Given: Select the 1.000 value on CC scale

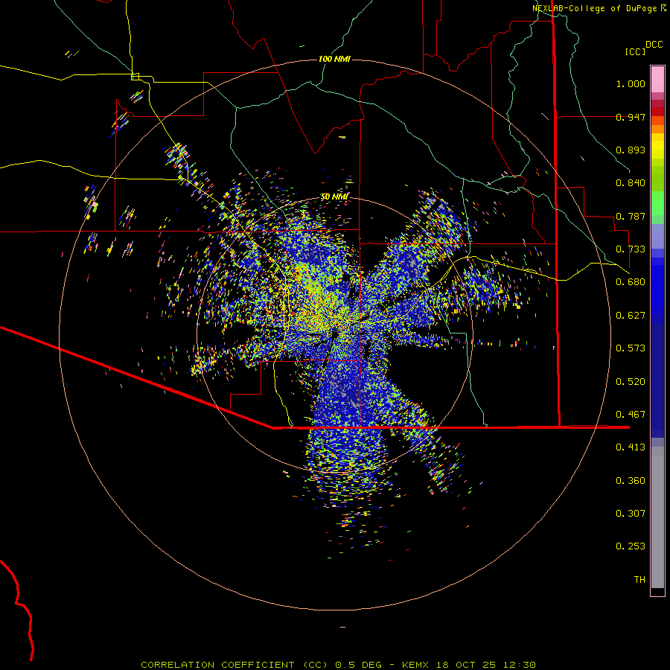Looking at the screenshot, I should [631, 84].
